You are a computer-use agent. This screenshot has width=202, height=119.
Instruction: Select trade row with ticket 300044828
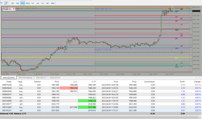(x=101, y=88)
